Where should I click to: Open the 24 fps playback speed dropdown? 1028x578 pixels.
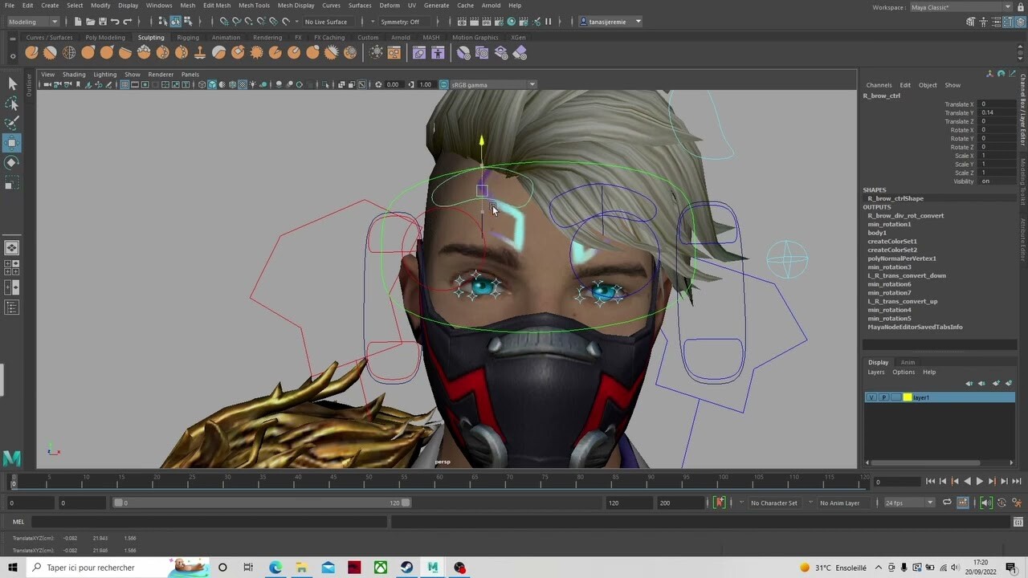pyautogui.click(x=908, y=503)
